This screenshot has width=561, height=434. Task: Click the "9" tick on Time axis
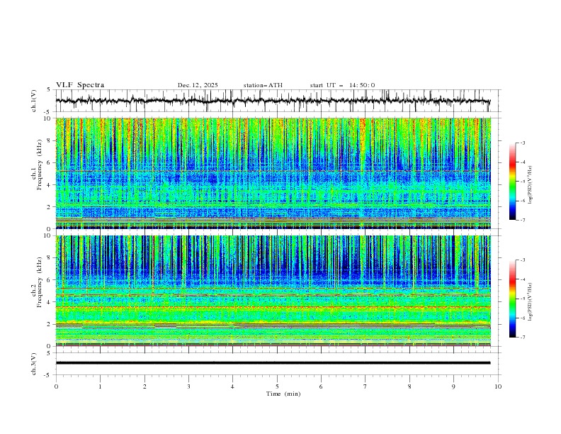453,386
